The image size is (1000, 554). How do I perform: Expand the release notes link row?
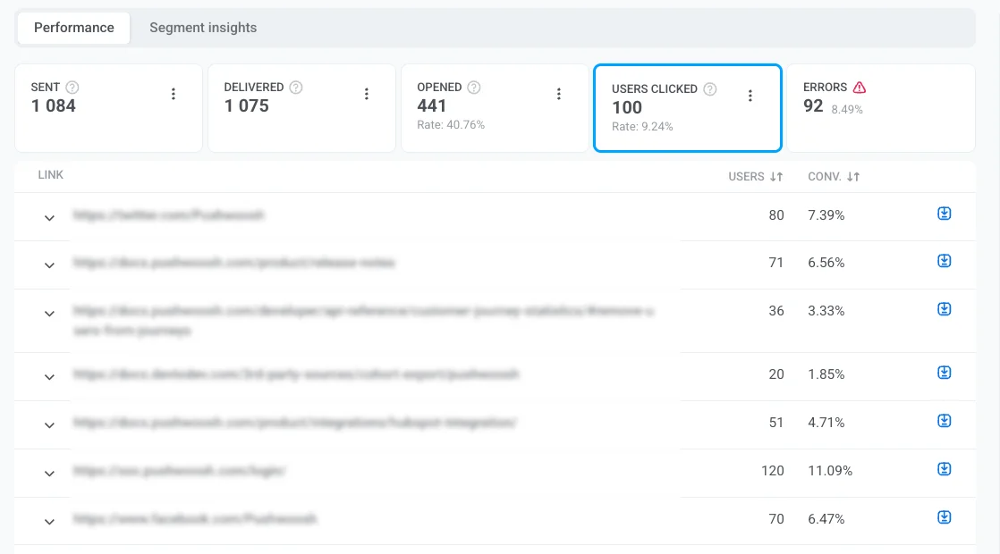[x=49, y=265]
